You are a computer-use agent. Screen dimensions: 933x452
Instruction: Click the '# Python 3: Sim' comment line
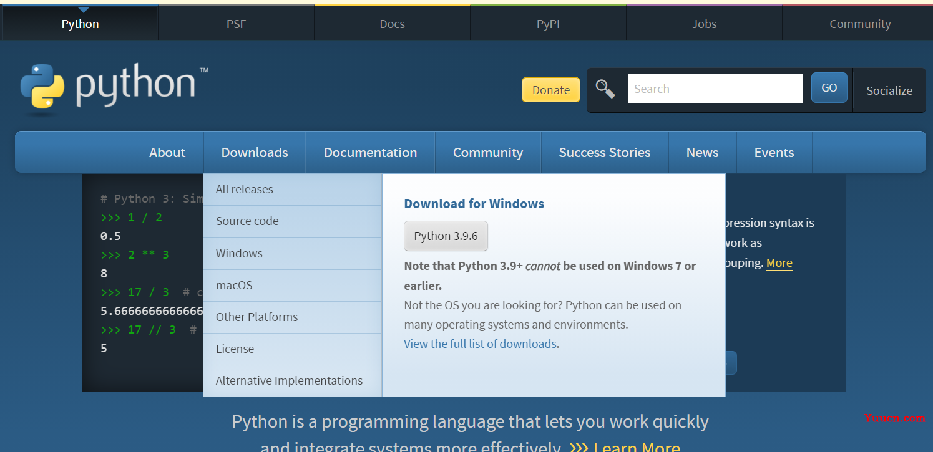tap(152, 199)
